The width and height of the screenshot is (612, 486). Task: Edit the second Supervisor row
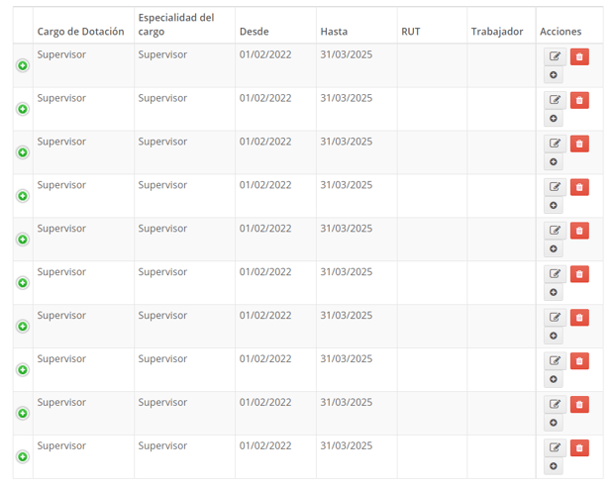(555, 100)
